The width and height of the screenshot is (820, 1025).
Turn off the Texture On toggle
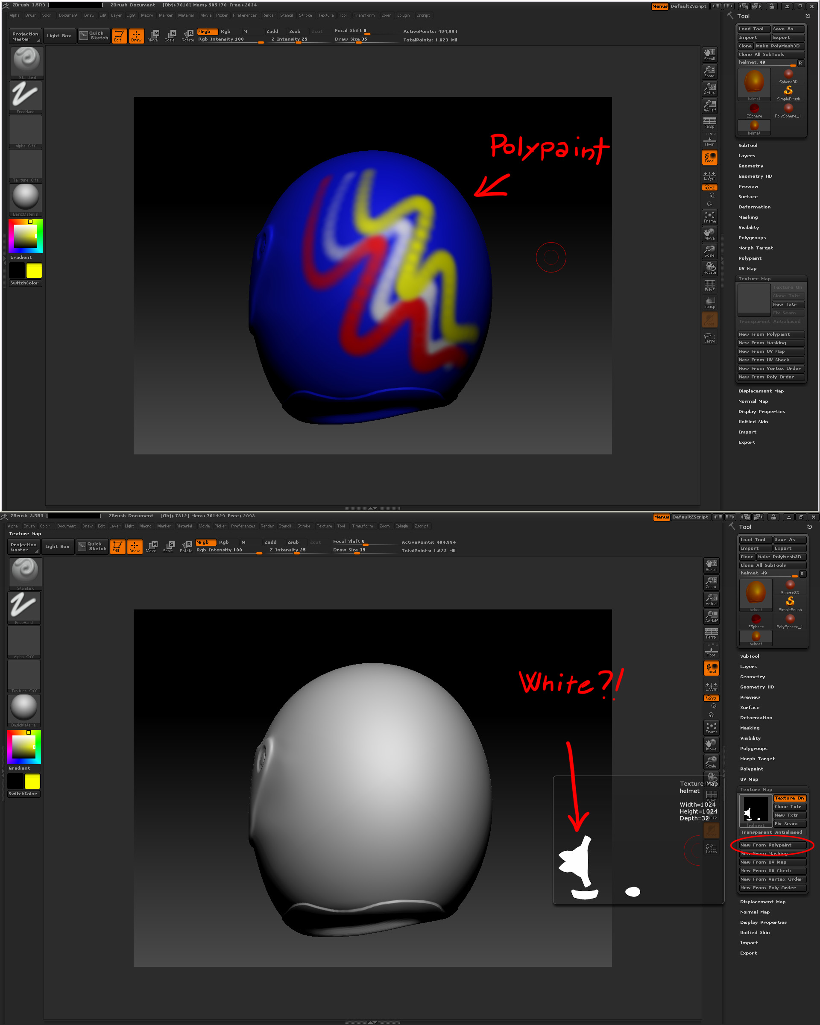(789, 798)
